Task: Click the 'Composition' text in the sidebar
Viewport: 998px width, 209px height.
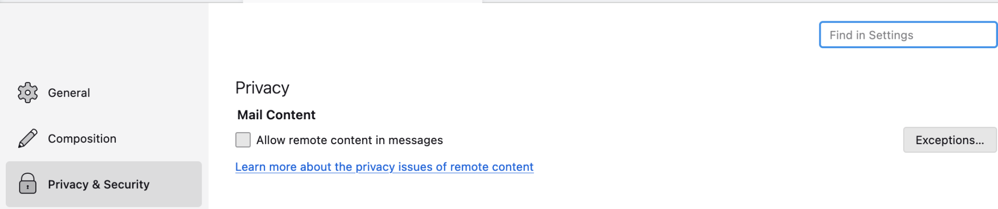Action: tap(82, 138)
